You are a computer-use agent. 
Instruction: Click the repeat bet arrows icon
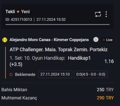(x=98, y=14)
